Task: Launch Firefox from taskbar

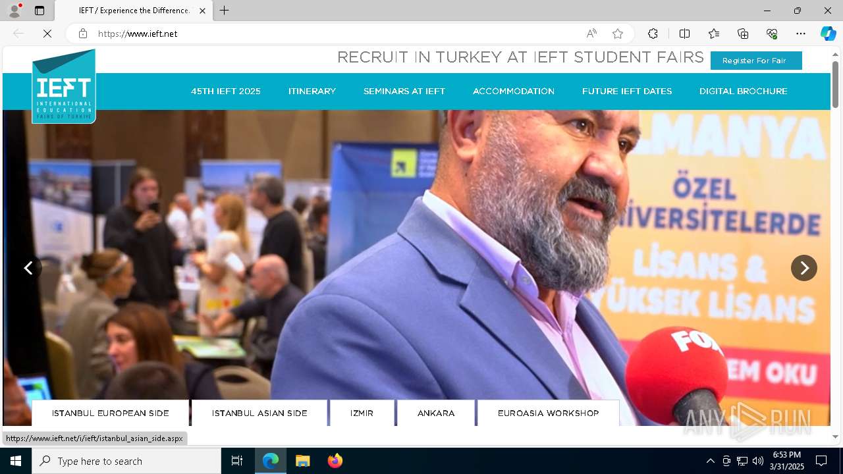Action: click(335, 461)
